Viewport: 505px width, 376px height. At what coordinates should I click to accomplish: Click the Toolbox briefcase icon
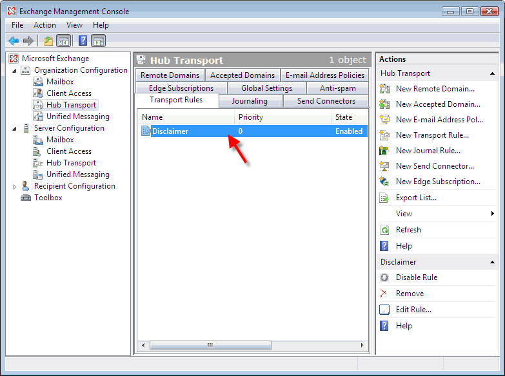click(26, 198)
